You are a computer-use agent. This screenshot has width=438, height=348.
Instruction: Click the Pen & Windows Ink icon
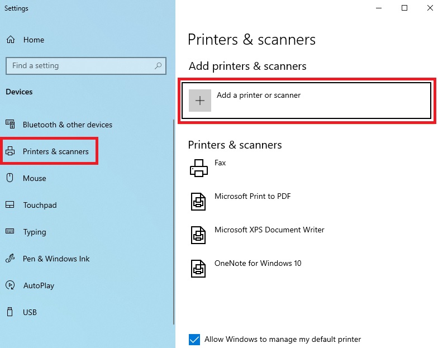coord(10,259)
